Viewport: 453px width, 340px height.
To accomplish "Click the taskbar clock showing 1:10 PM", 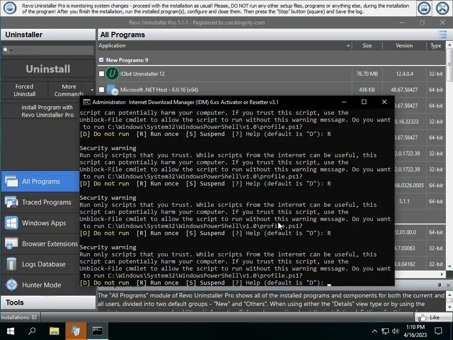I will (x=415, y=331).
